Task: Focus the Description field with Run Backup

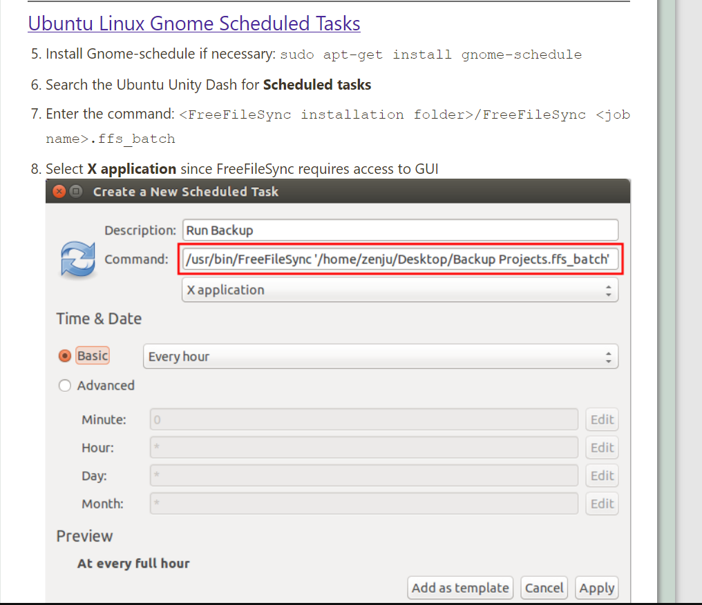Action: coord(400,230)
